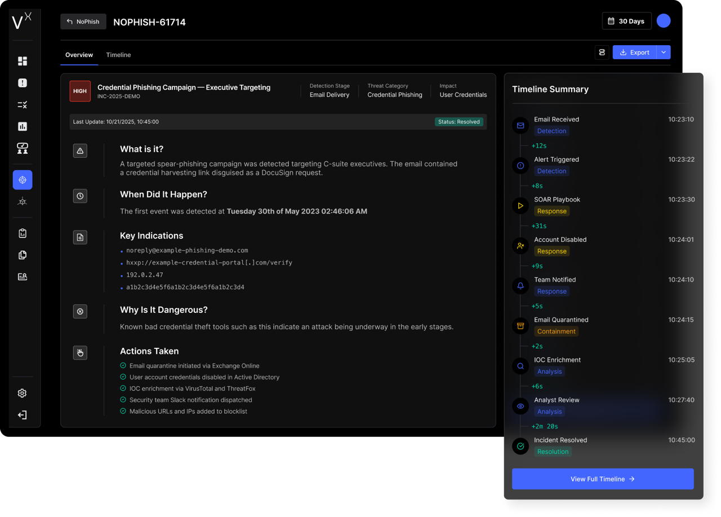Click the NOPHISH-61714 incident title
Viewport: 721px width, 517px height.
point(149,22)
